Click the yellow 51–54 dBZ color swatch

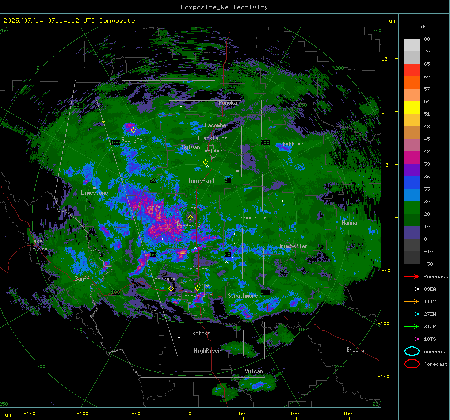pyautogui.click(x=412, y=108)
